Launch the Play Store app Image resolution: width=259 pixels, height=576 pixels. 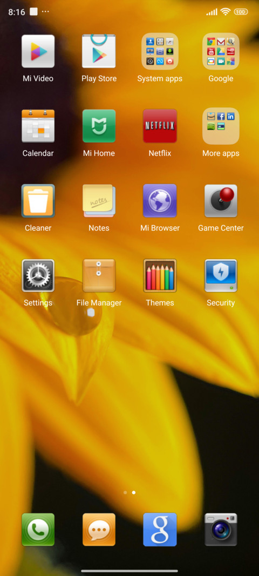click(99, 51)
